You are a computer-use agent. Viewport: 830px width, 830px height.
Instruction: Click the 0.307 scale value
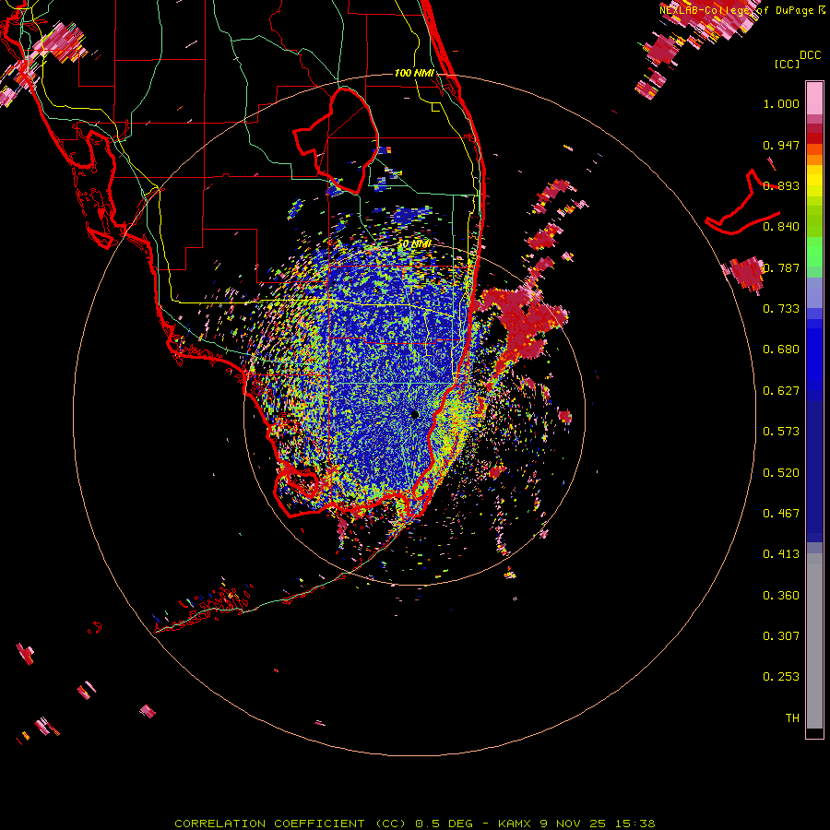coord(781,636)
